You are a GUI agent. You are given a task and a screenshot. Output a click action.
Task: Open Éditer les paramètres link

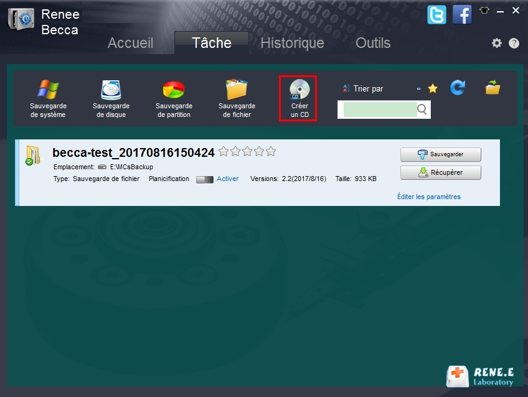pyautogui.click(x=428, y=197)
